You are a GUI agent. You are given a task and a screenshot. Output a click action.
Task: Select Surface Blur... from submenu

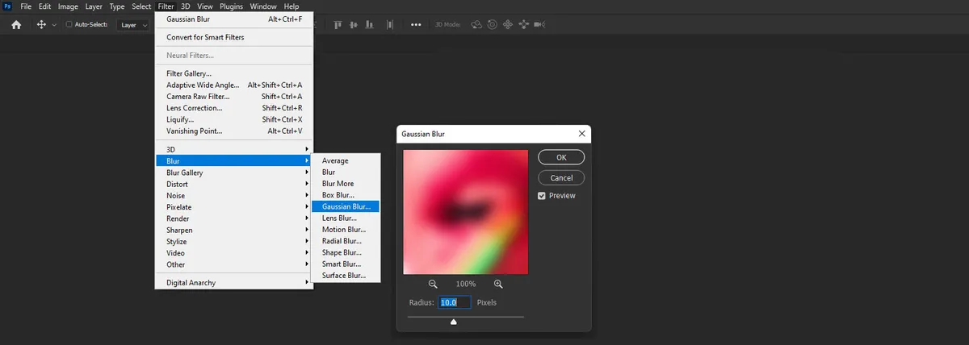click(x=346, y=276)
